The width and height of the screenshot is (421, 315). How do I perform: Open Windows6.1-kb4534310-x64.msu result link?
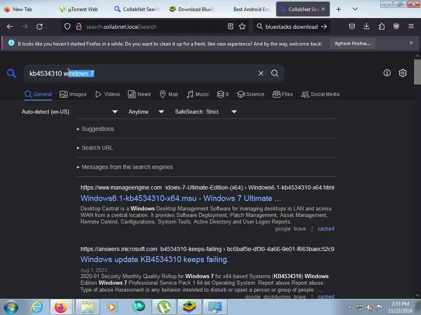[x=181, y=198]
